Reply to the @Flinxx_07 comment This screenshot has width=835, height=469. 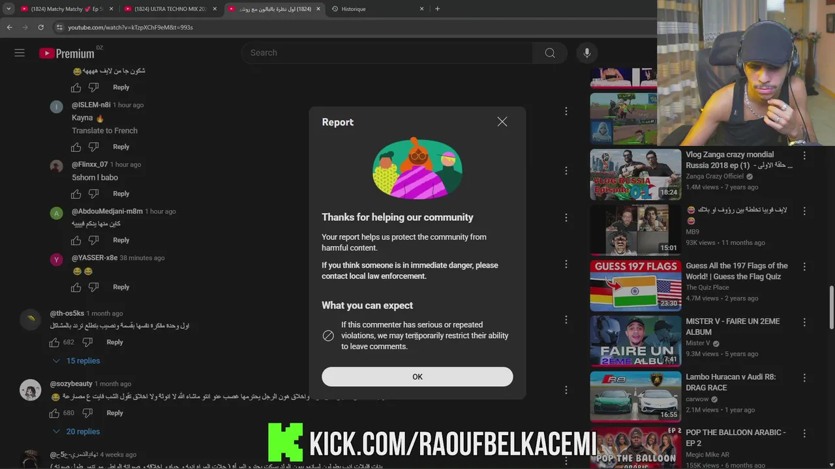121,193
